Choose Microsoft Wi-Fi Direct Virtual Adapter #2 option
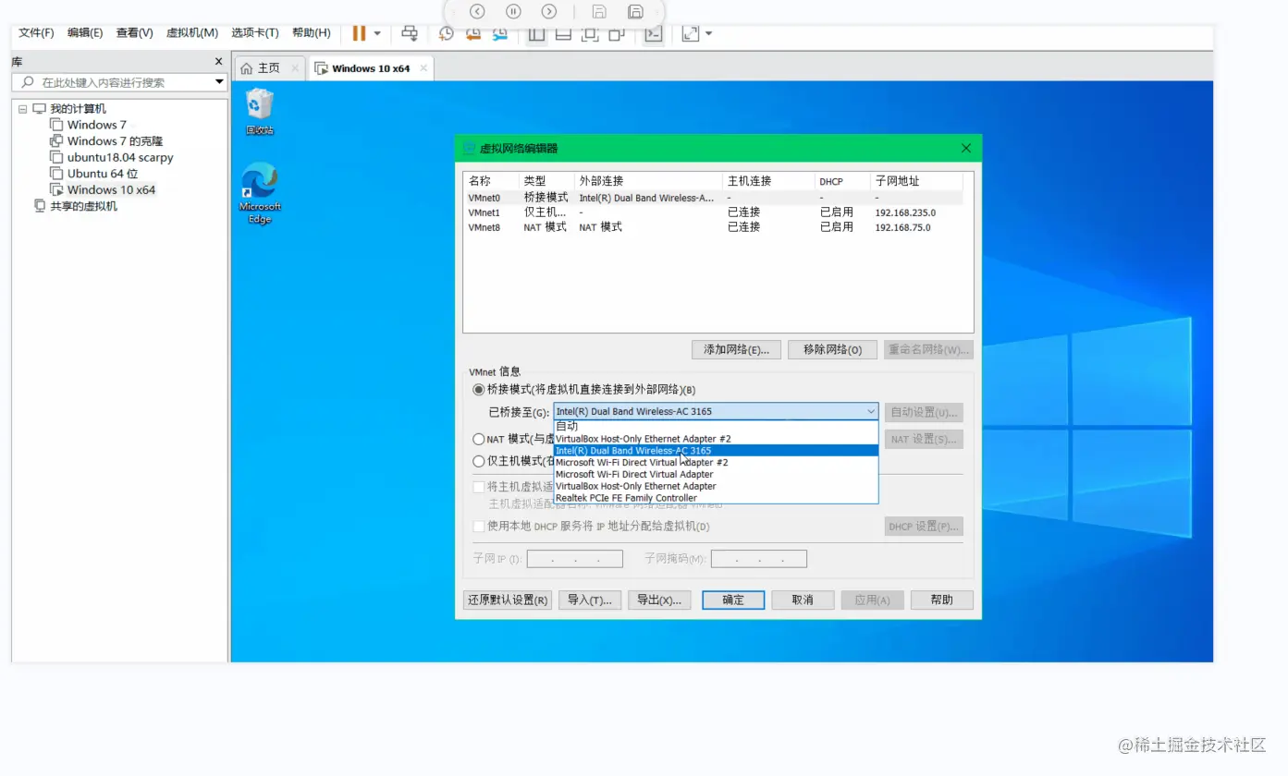The height and width of the screenshot is (776, 1288). (716, 462)
